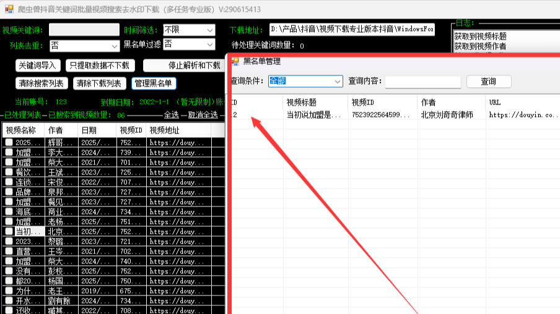Click the 视频名称 column header
This screenshot has width=560, height=314.
tap(24, 130)
